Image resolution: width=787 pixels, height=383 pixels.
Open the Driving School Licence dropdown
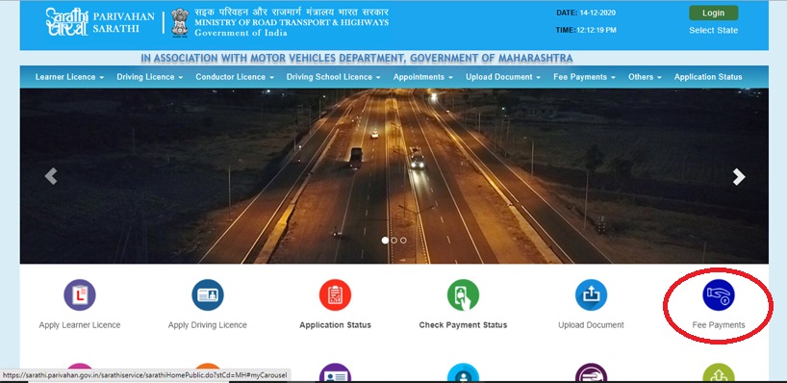(x=333, y=77)
